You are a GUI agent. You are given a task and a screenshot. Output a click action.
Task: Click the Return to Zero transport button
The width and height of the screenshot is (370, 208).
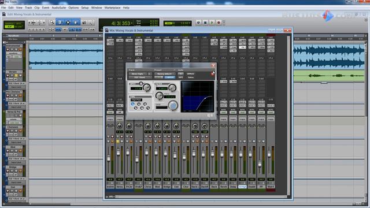pyautogui.click(x=198, y=23)
